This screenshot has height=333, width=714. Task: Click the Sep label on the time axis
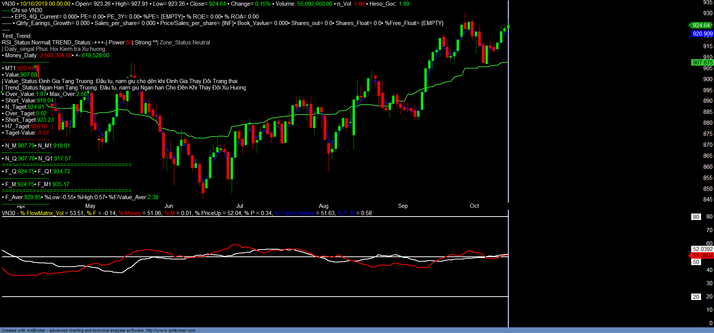pos(403,206)
